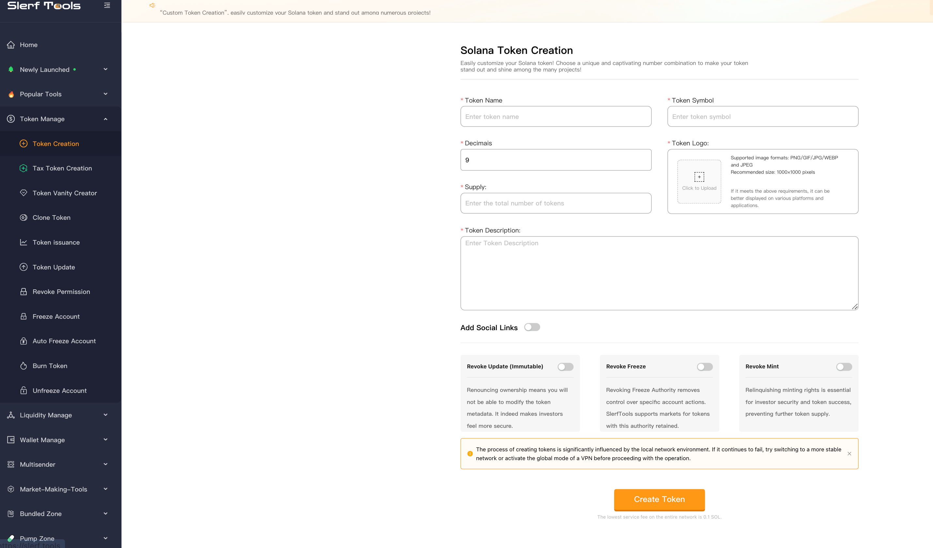Open the Burn Token page
This screenshot has height=548, width=933.
[x=61, y=365]
